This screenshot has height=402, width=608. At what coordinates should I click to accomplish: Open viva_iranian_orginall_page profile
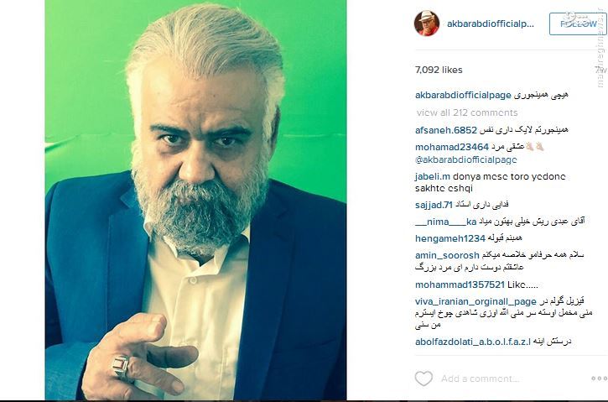[x=475, y=301]
